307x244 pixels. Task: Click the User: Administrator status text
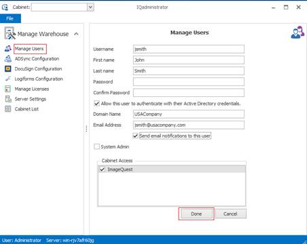point(22,240)
